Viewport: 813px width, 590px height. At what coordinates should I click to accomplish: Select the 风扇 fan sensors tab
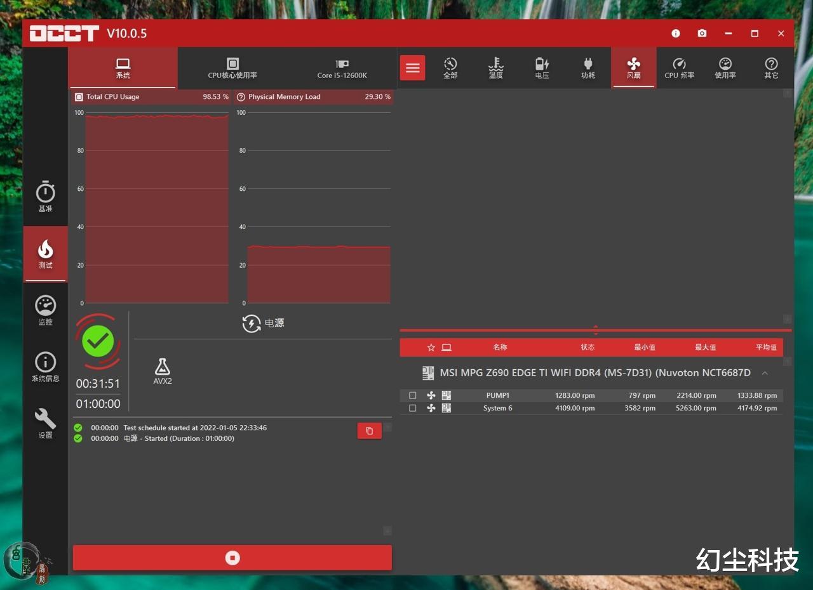pos(633,68)
